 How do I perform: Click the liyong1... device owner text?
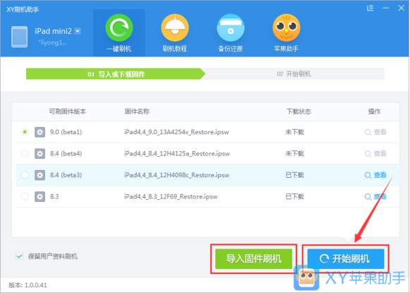pos(52,43)
